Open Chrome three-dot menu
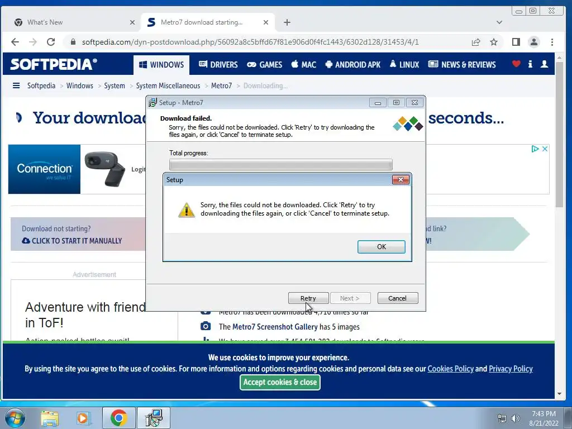572x429 pixels. 552,42
